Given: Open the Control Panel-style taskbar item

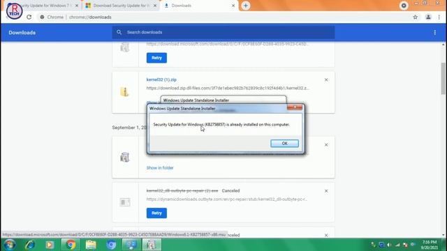Looking at the screenshot, I should 131,245.
